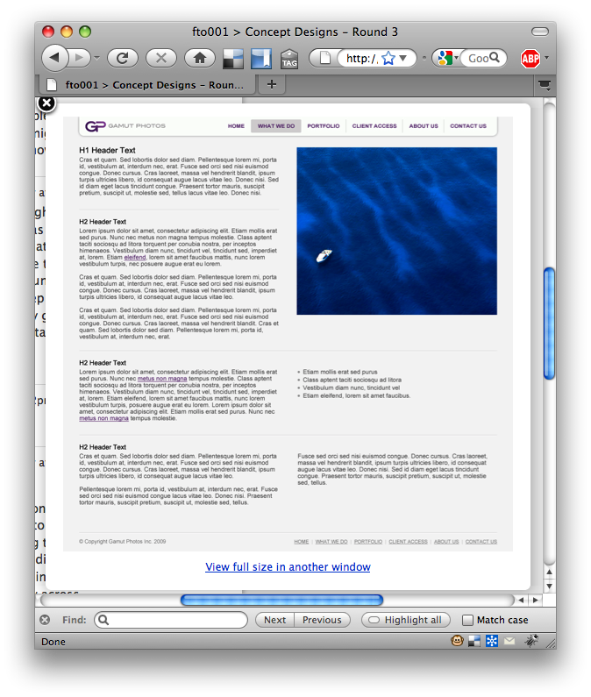The image size is (591, 697).
Task: Go to the Home page icon
Action: (x=200, y=58)
